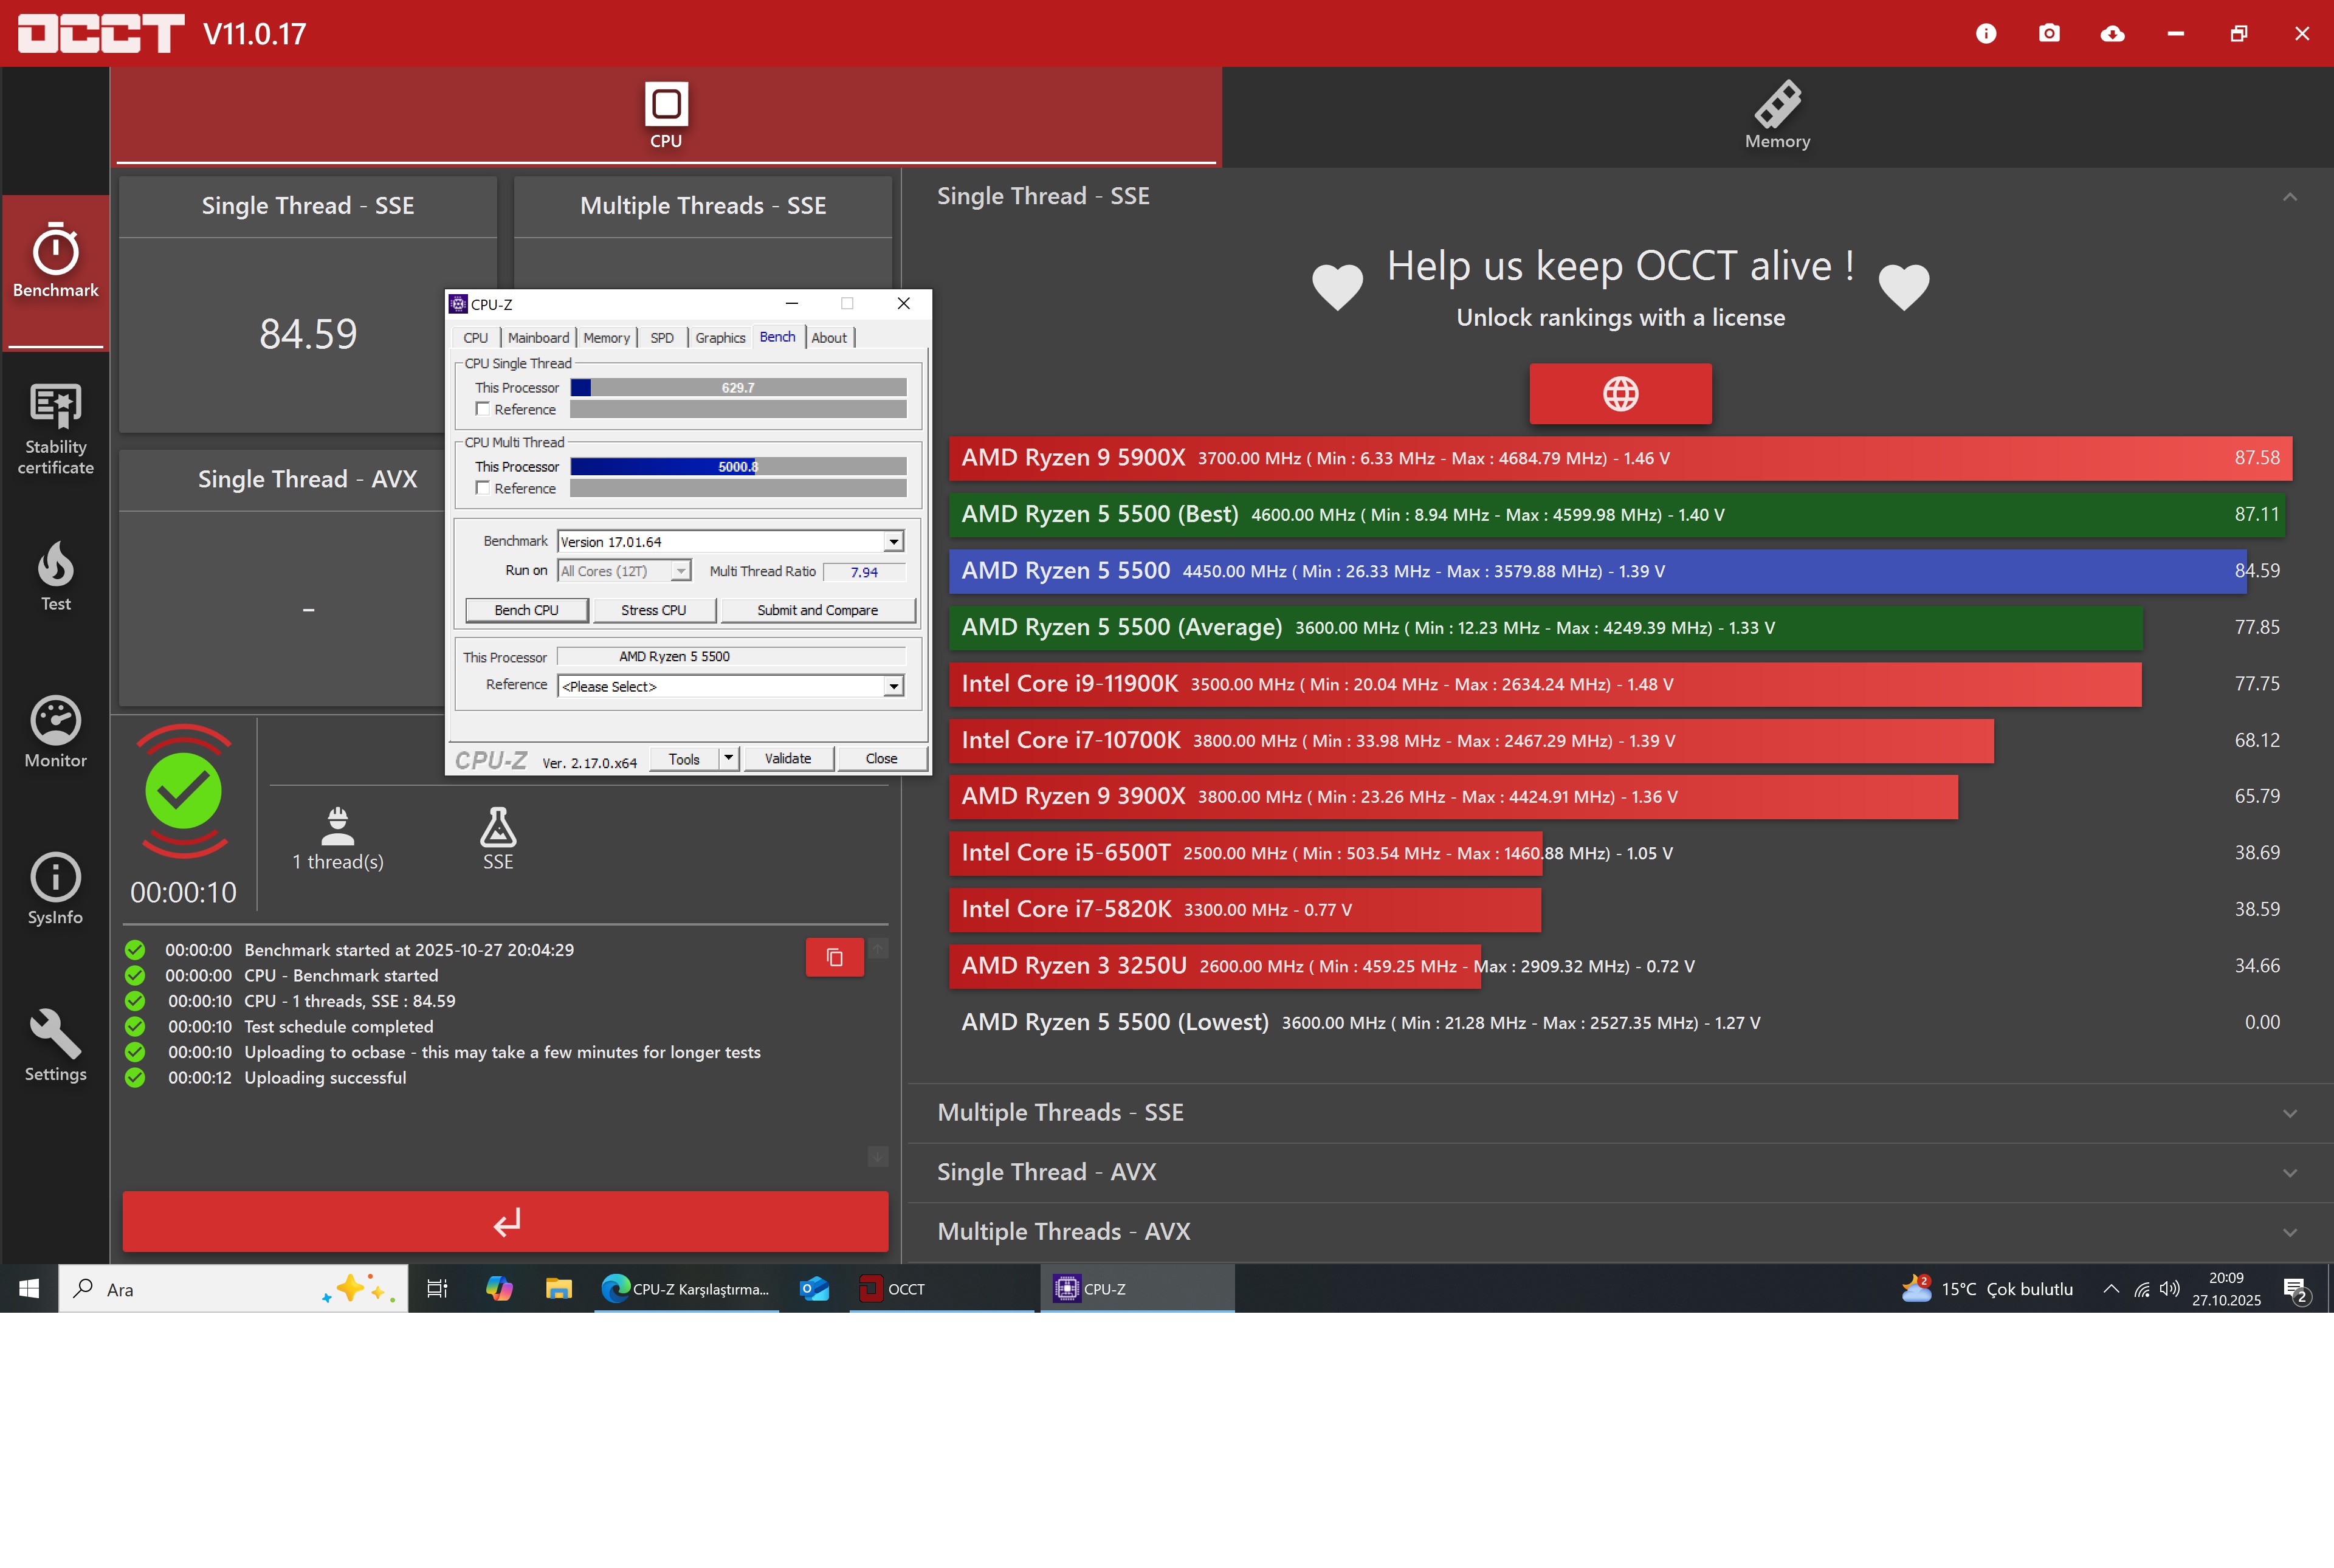The width and height of the screenshot is (2334, 1568).
Task: Click the Bench CPU button
Action: point(527,610)
